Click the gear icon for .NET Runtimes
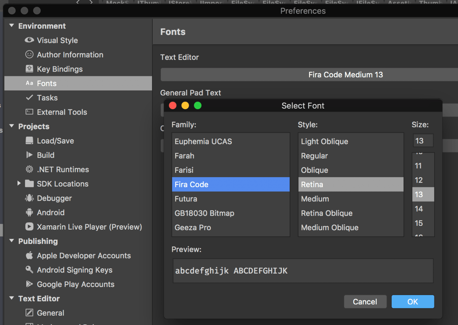The image size is (458, 325). [x=29, y=169]
